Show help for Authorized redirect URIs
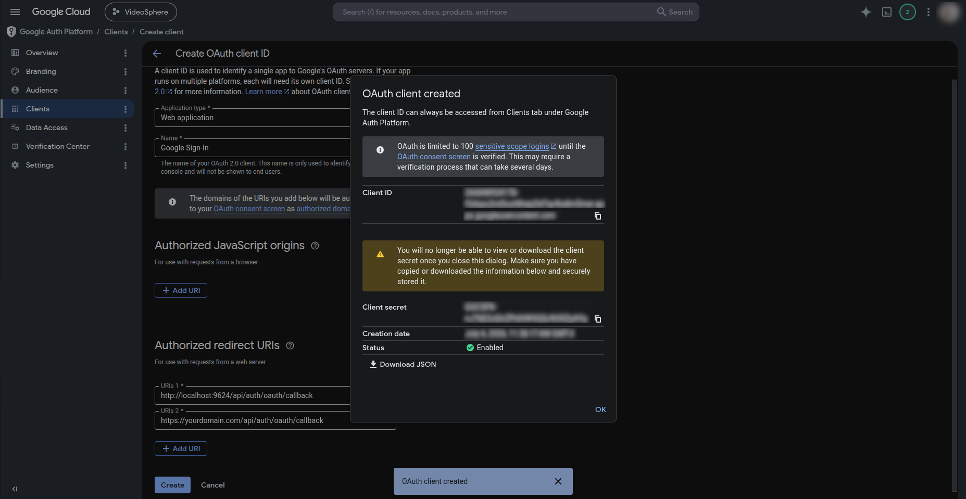The width and height of the screenshot is (966, 499). coord(290,346)
